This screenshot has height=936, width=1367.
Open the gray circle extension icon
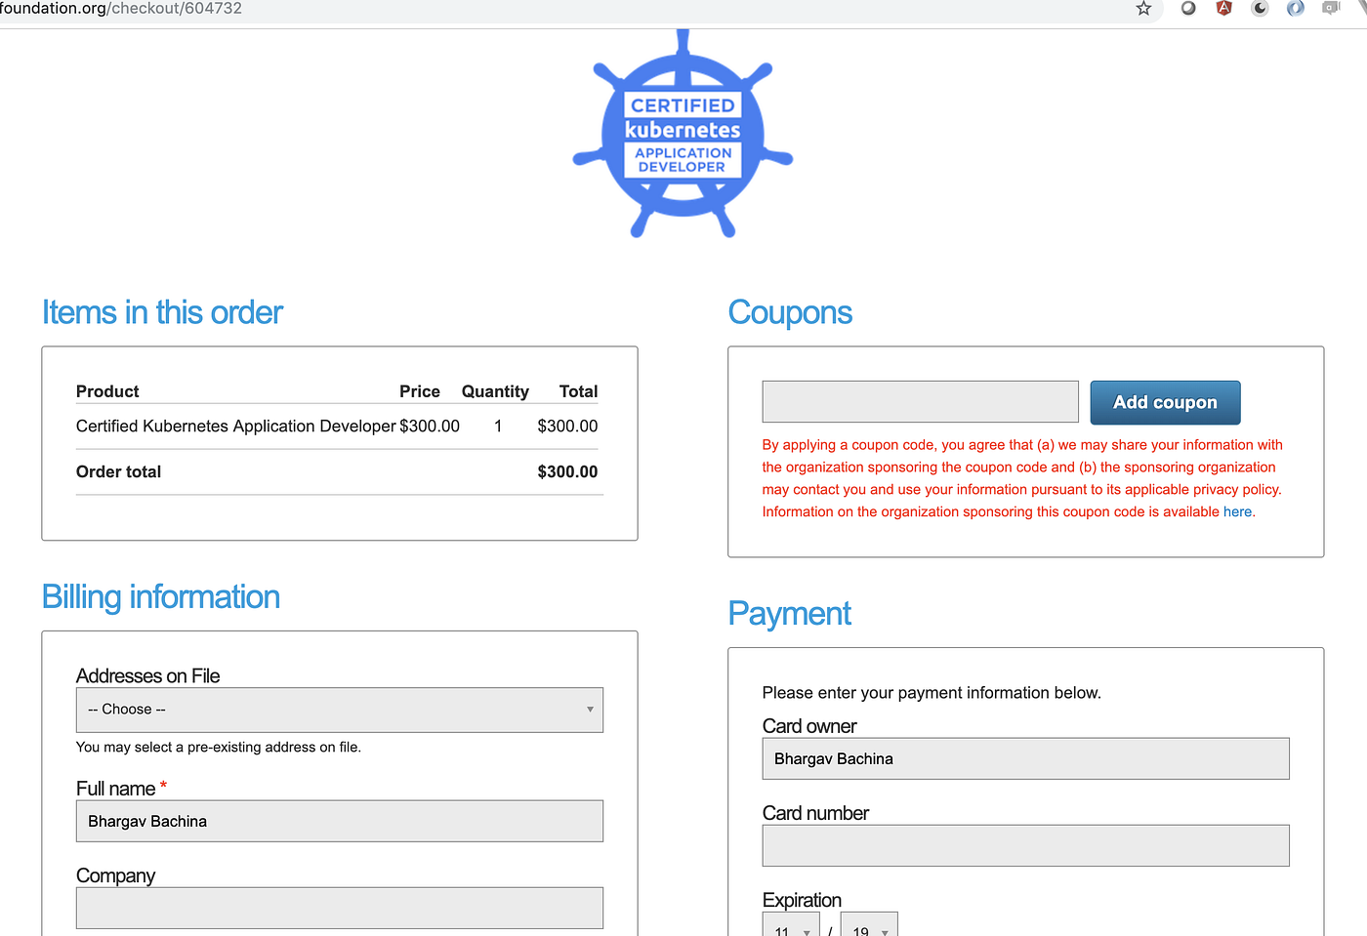(x=1188, y=8)
